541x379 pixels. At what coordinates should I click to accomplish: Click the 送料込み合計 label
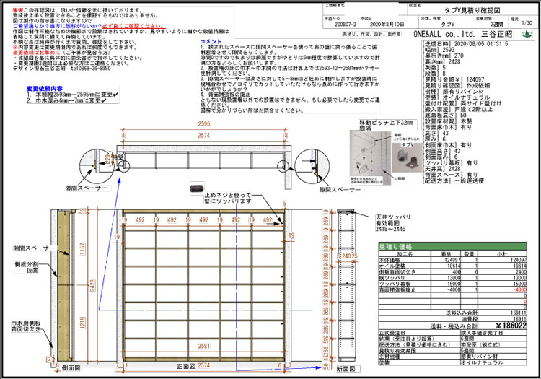462,313
